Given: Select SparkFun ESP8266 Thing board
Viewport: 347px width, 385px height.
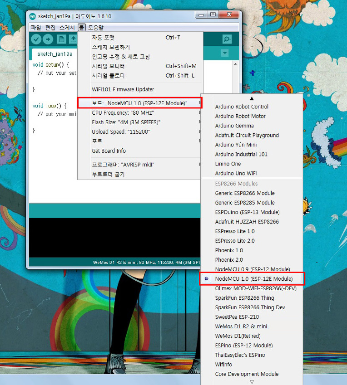Looking at the screenshot, I should 252,298.
